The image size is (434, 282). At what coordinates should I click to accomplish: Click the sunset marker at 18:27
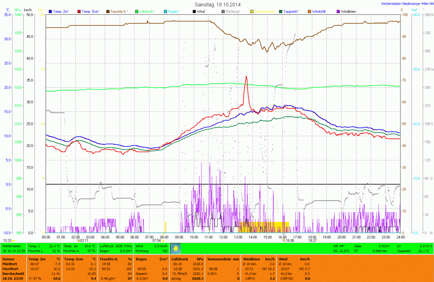coord(317,240)
